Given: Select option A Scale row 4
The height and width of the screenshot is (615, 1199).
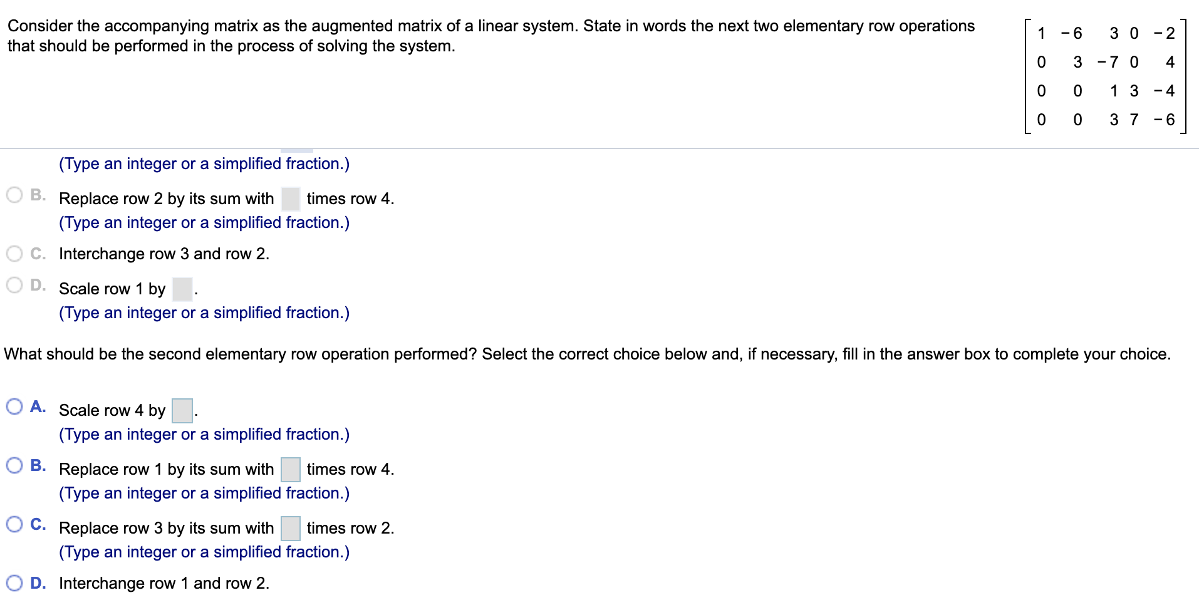Looking at the screenshot, I should (x=14, y=406).
